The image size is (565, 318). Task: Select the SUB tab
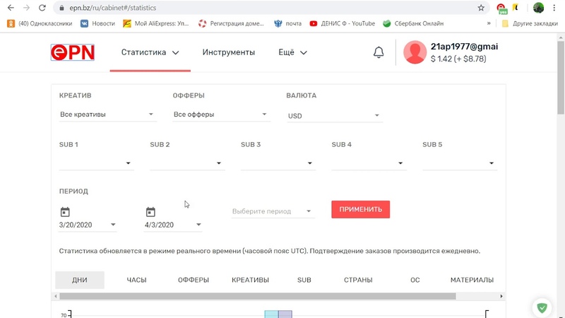pyautogui.click(x=304, y=280)
